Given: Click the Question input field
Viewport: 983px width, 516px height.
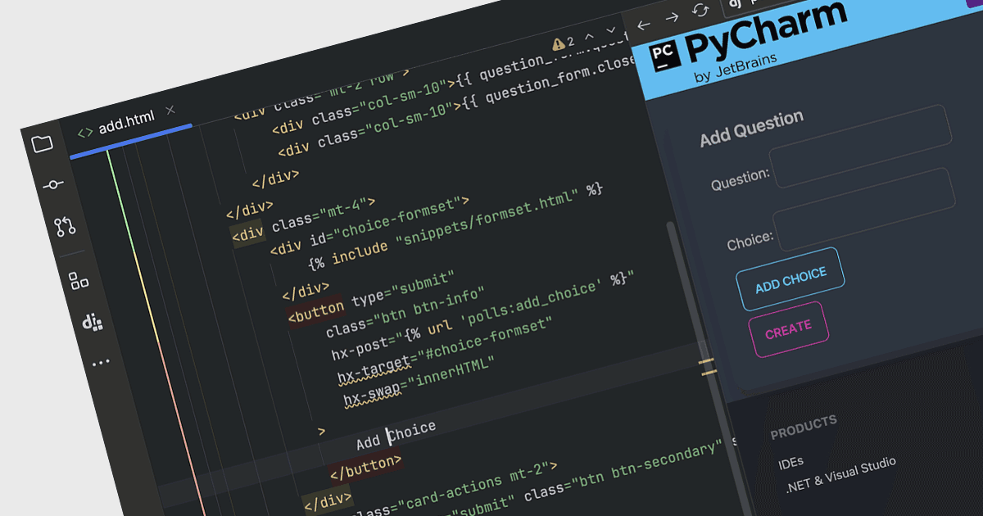Looking at the screenshot, I should tap(860, 146).
